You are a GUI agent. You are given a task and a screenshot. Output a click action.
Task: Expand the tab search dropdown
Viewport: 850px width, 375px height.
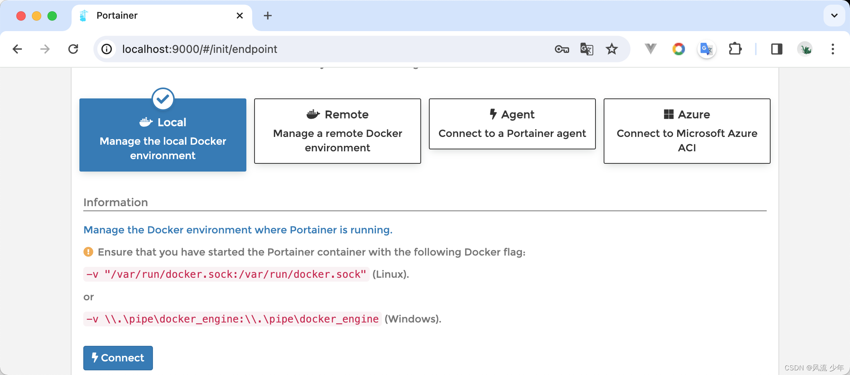pyautogui.click(x=834, y=16)
